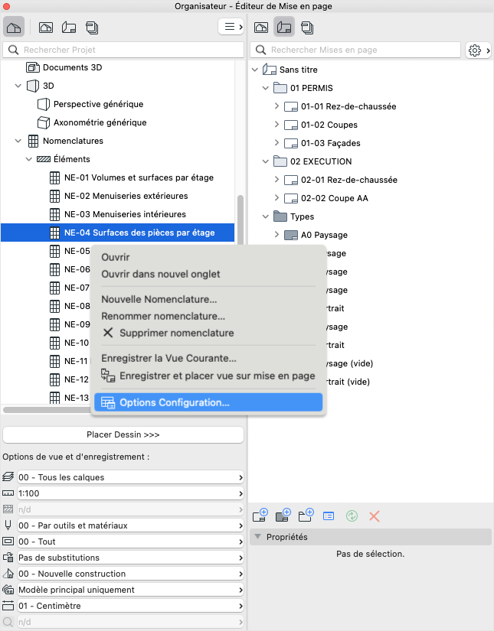Click the Rechercher Mises en page field
The height and width of the screenshot is (631, 494).
[x=355, y=50]
